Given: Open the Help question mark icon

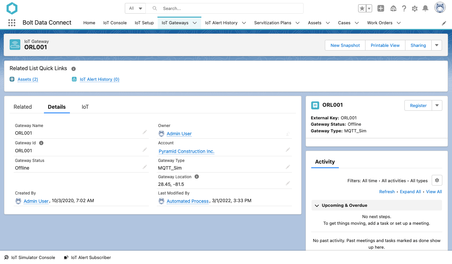Looking at the screenshot, I should coord(404,9).
